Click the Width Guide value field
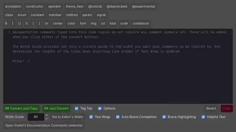Viewport: 236px width, 132px height. tap(36, 117)
